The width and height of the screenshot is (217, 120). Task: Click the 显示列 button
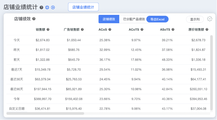[195, 19]
